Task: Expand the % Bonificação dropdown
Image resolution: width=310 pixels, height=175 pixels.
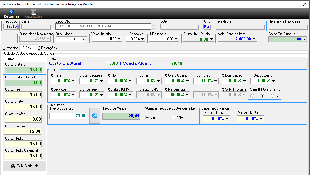Action: (x=244, y=81)
